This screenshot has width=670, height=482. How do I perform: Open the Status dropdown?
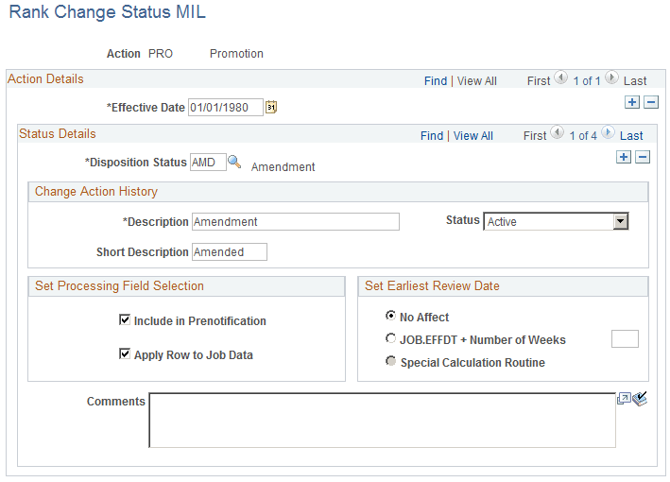point(620,221)
